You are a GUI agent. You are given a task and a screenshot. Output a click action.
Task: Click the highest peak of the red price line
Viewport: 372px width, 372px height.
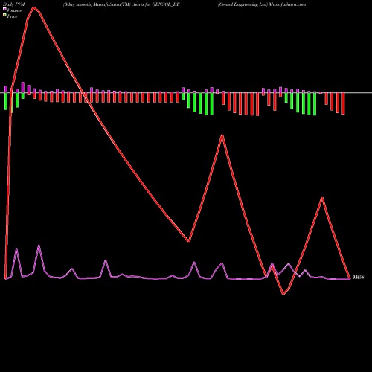[33, 7]
